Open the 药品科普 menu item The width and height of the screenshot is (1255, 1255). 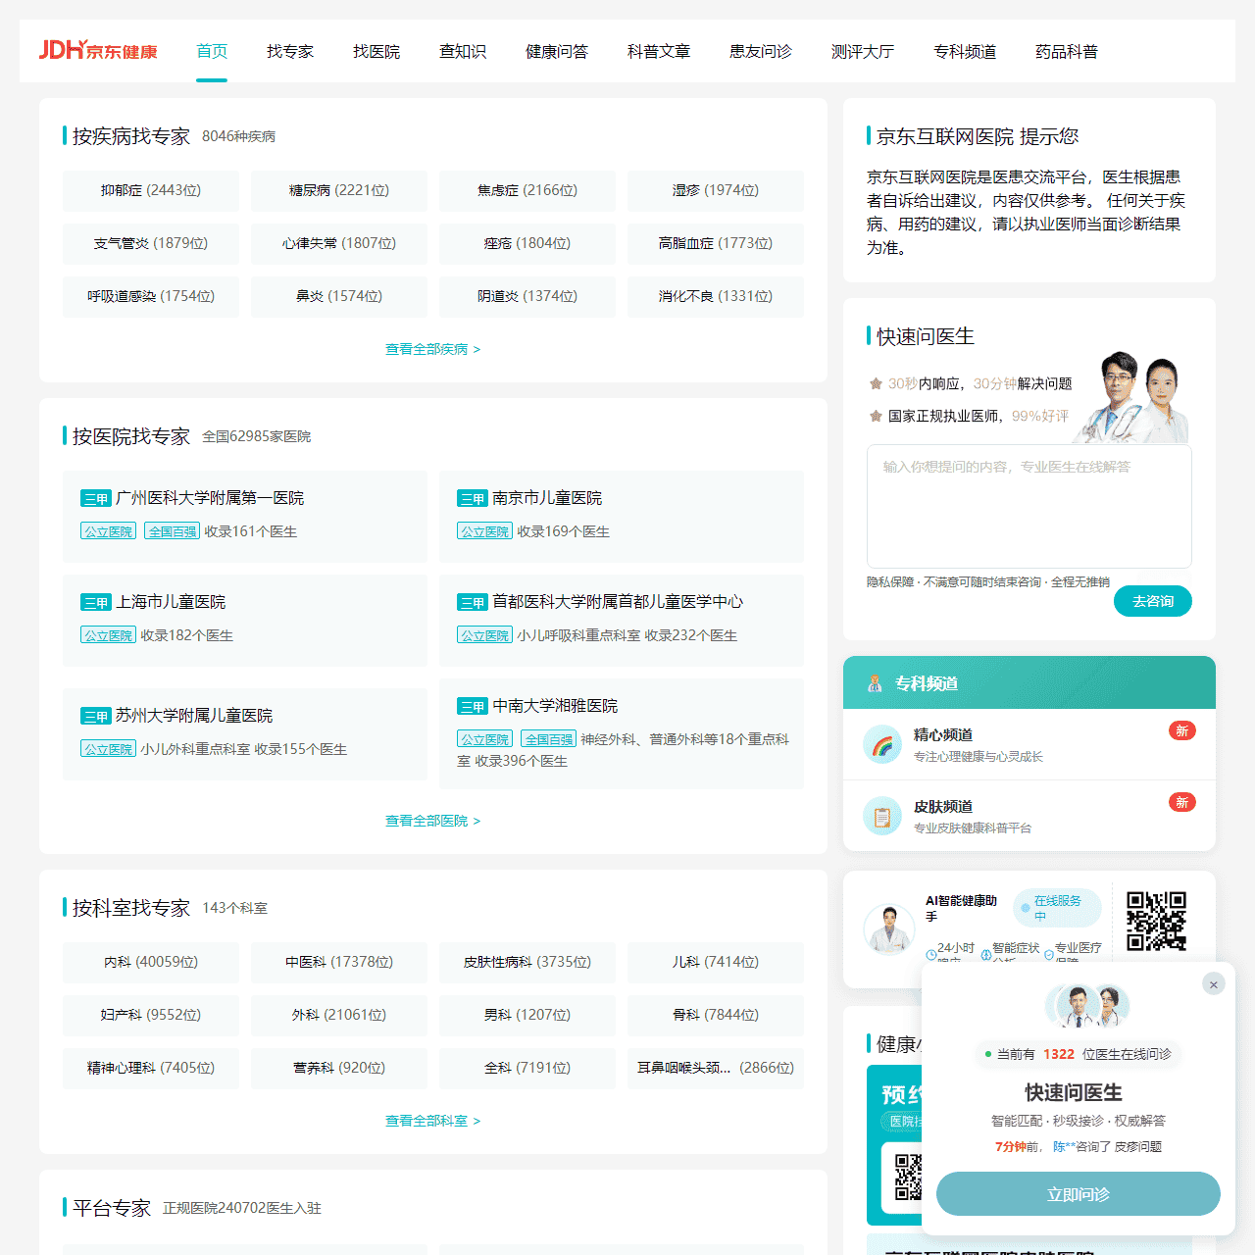click(1066, 51)
